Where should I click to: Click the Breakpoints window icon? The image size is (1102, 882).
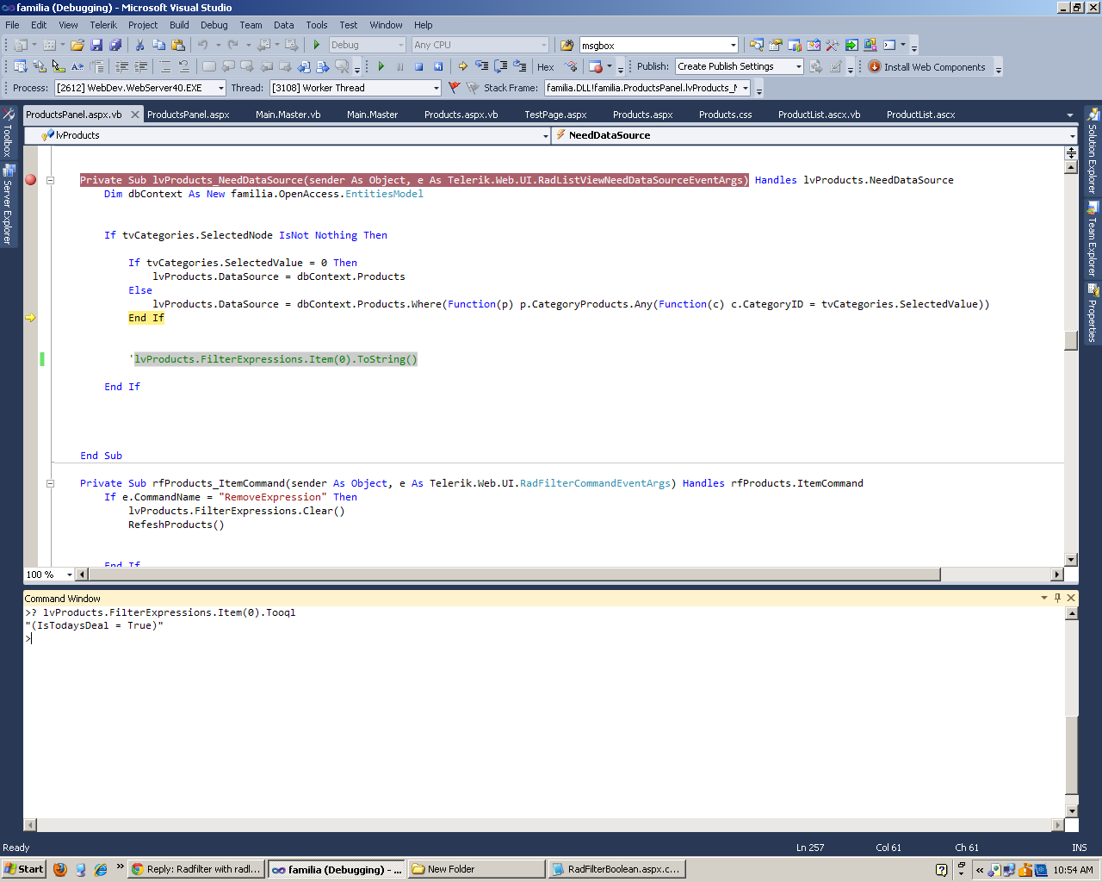596,66
